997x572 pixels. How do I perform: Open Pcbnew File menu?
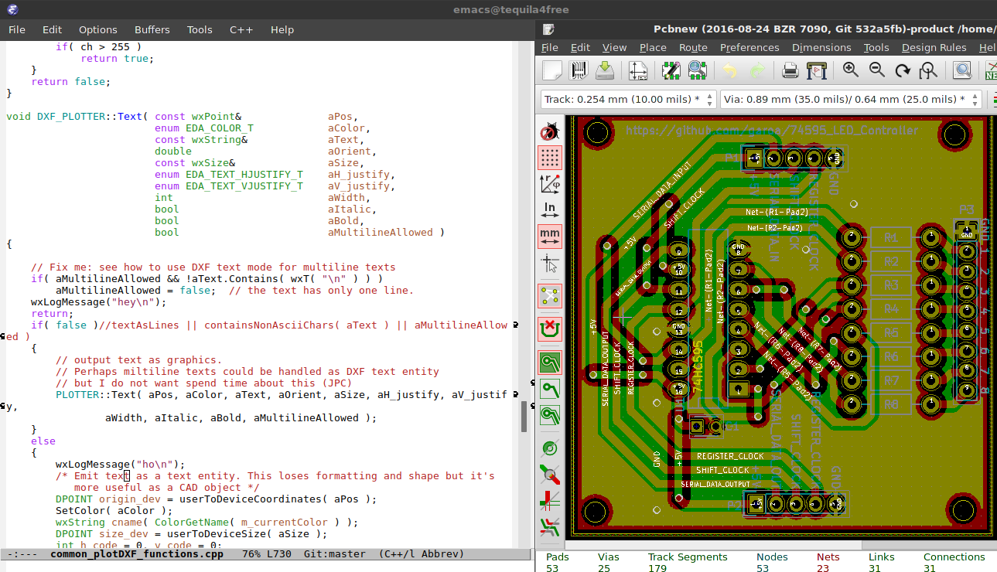point(550,47)
